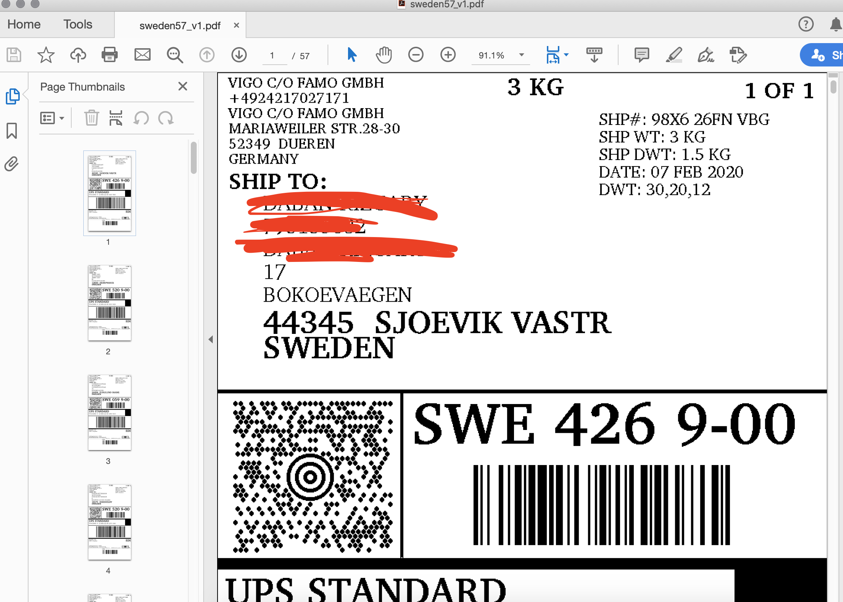This screenshot has height=602, width=843.
Task: Click the "SHP DWT: 1.5 KG" text
Action: coord(665,155)
